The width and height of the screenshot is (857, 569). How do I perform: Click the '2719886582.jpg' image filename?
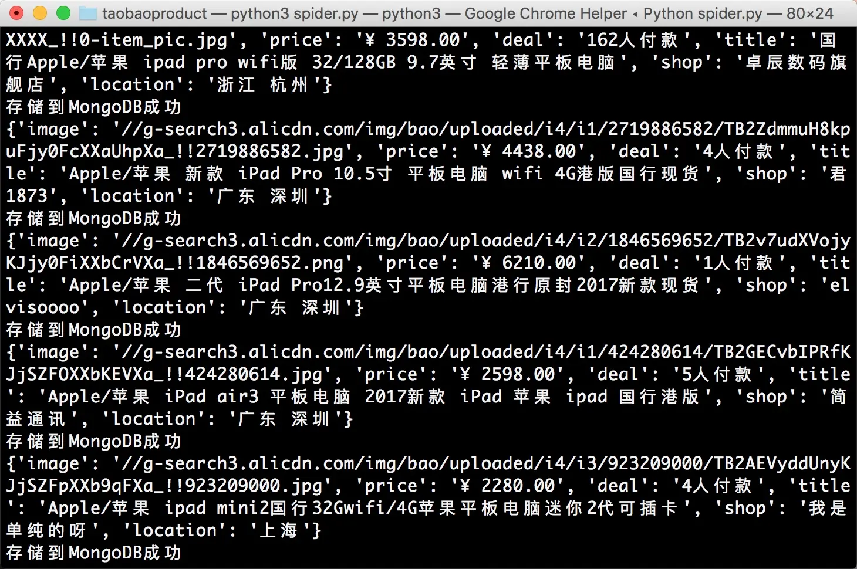pos(269,151)
